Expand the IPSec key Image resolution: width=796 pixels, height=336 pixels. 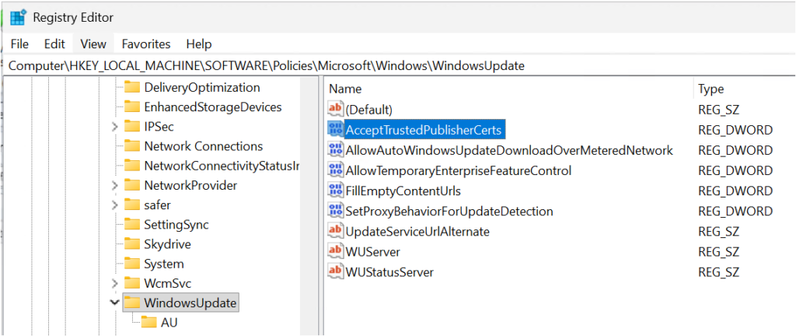tap(115, 126)
